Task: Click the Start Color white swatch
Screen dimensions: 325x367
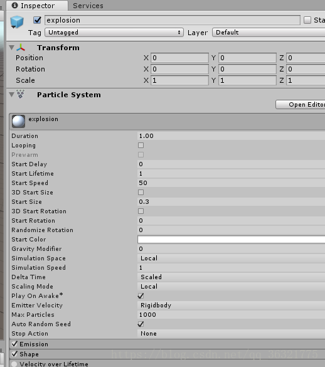Action: tap(231, 240)
